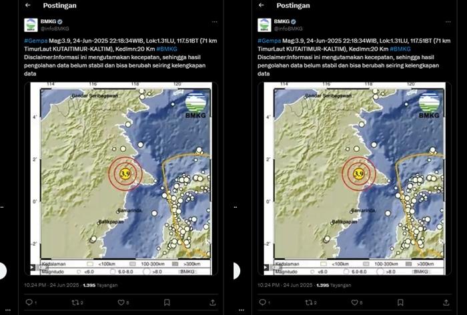The height and width of the screenshot is (315, 467).
Task: Open #BMKG hashtag in right post
Action: (400, 49)
